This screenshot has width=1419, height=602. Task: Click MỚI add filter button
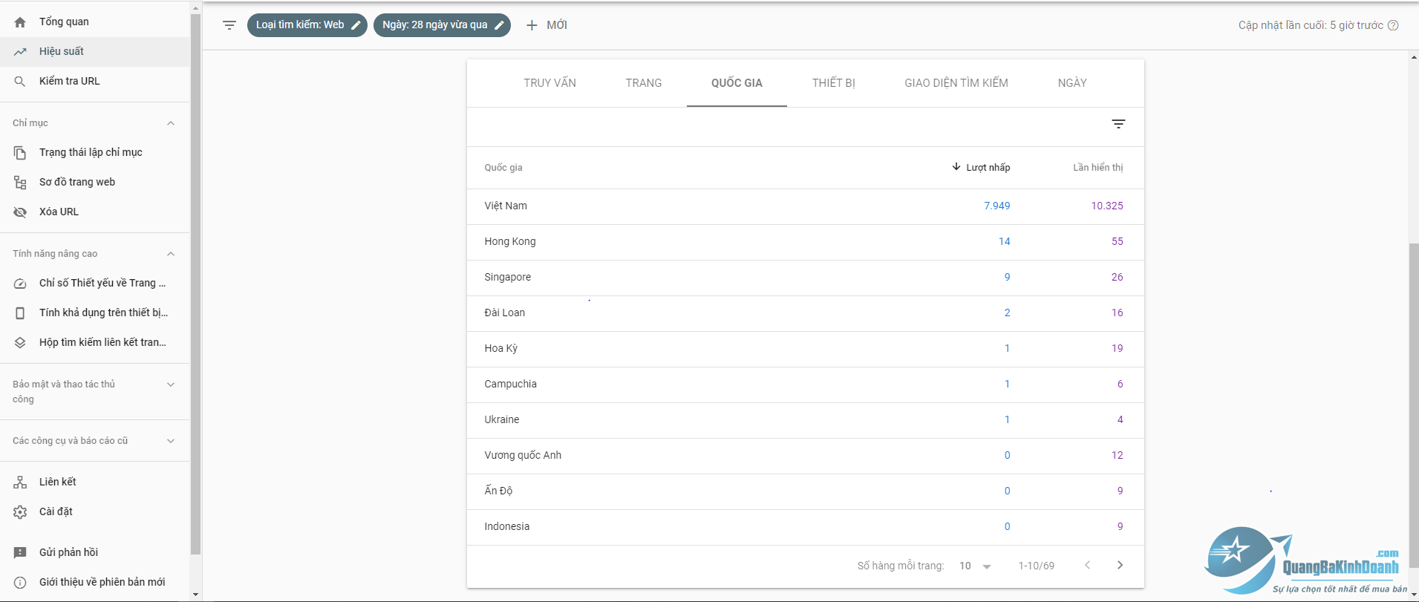547,25
